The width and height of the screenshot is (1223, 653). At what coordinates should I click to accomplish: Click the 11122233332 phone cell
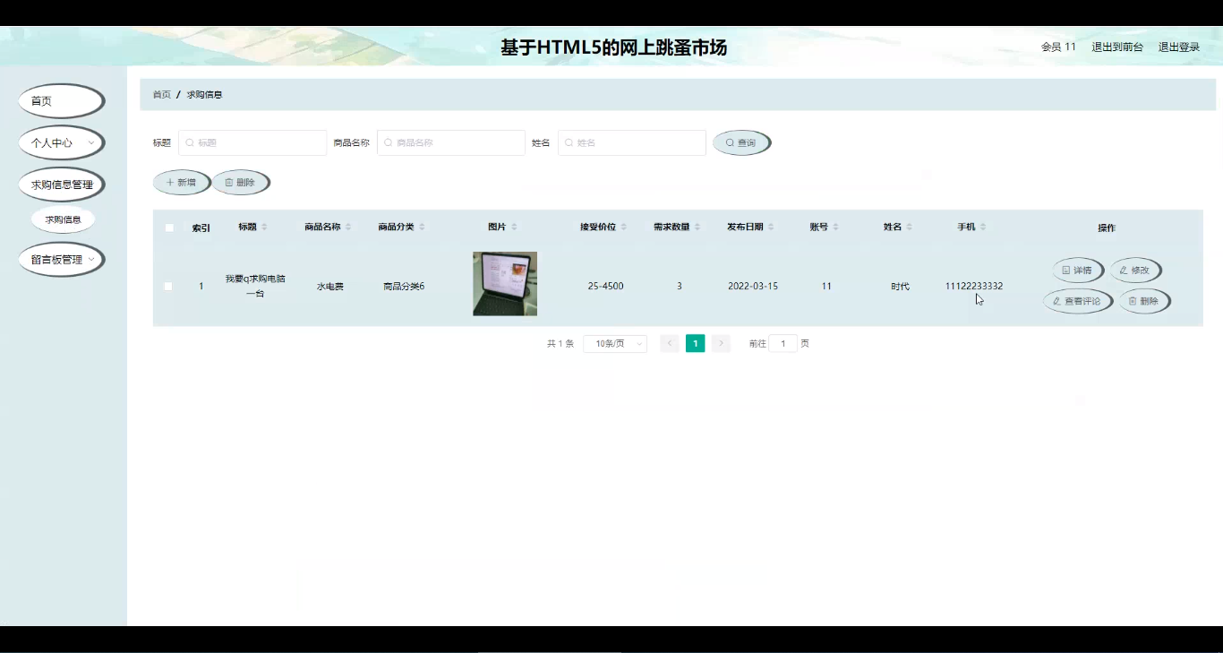coord(974,287)
